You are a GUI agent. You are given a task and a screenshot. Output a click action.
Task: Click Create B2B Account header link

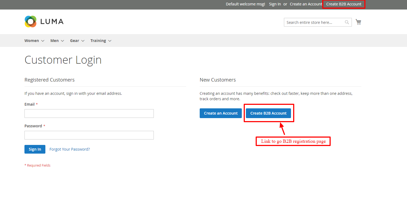[x=344, y=4]
